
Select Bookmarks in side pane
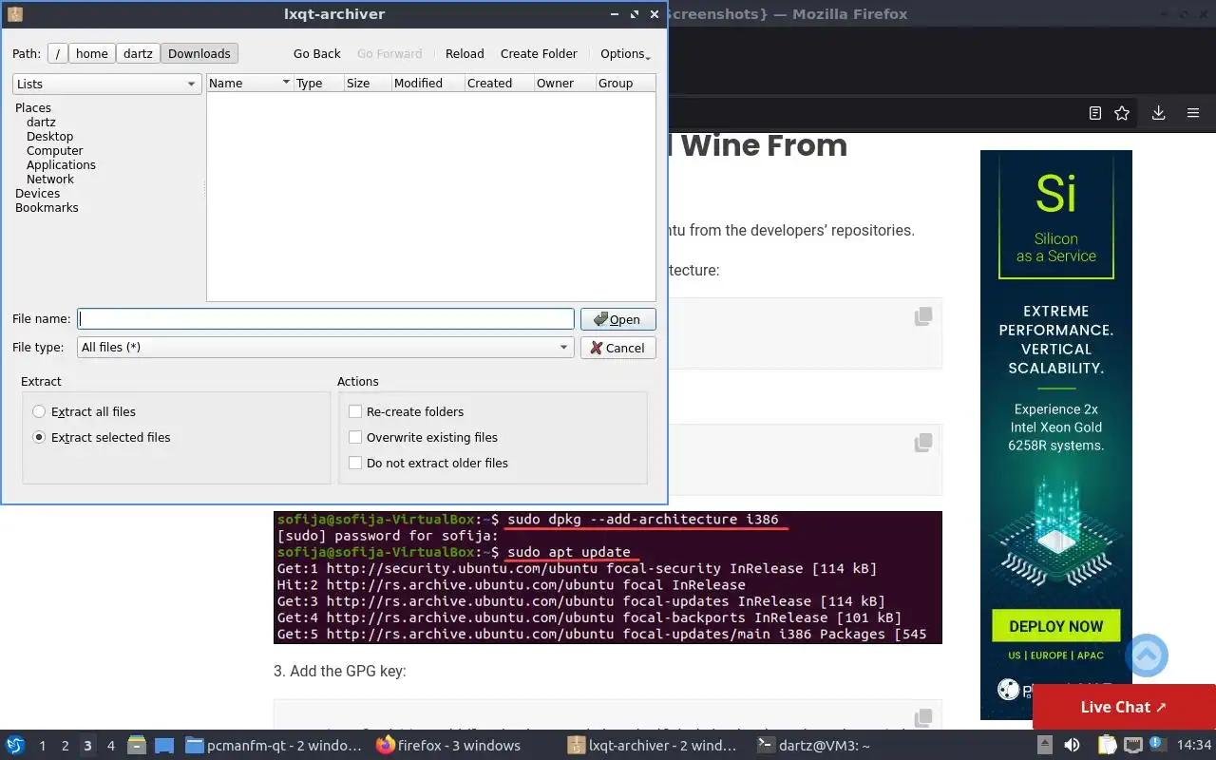click(47, 208)
